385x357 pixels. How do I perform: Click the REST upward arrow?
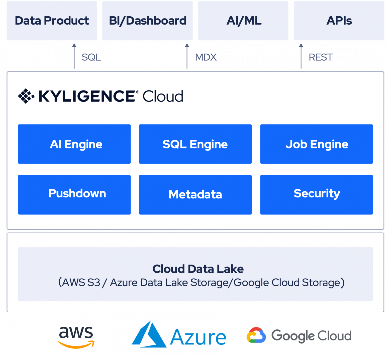coord(301,56)
